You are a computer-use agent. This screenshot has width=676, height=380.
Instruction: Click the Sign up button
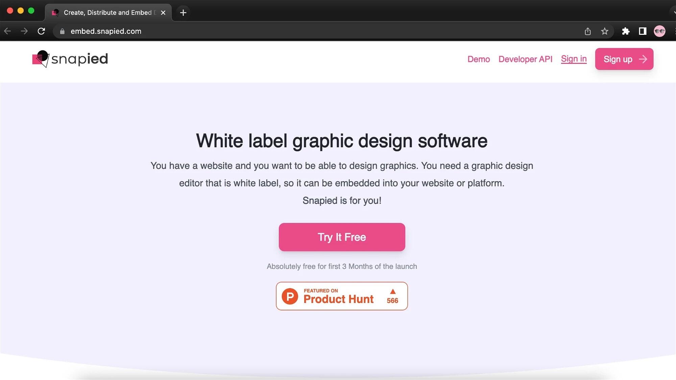624,59
